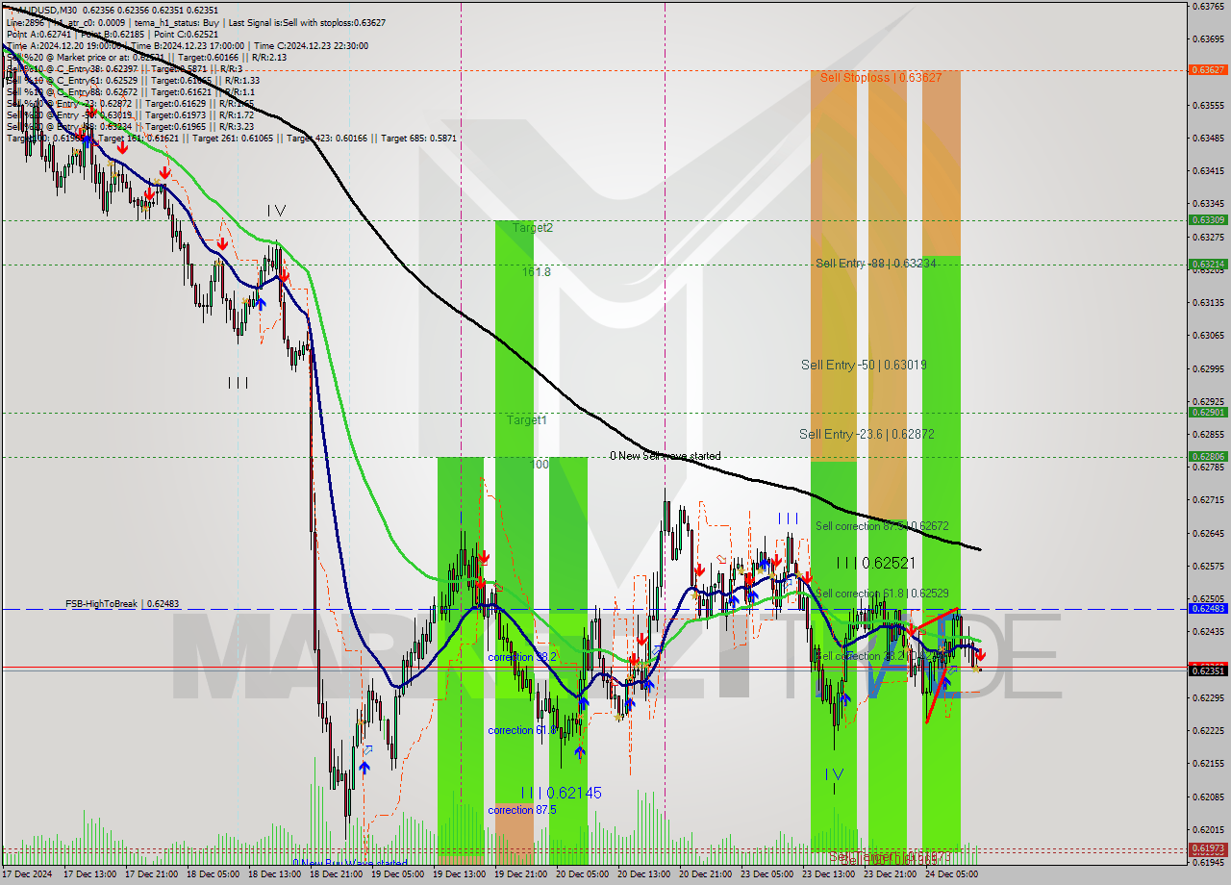
Task: Click the 0.62225 price axis tick
Action: click(1208, 731)
